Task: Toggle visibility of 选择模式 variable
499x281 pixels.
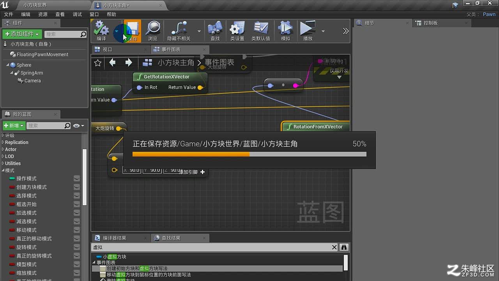Action: click(77, 196)
